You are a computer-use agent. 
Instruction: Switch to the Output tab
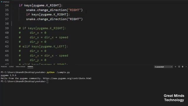pos(11,67)
